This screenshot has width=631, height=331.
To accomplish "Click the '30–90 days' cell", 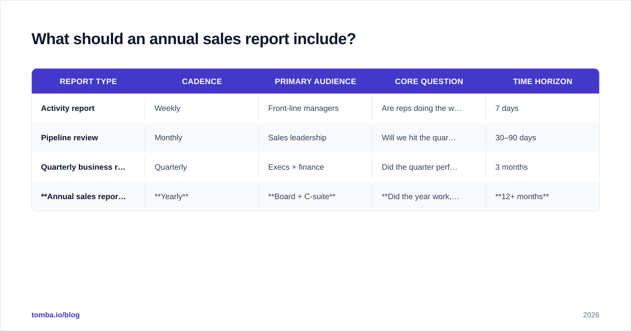I will pyautogui.click(x=543, y=138).
